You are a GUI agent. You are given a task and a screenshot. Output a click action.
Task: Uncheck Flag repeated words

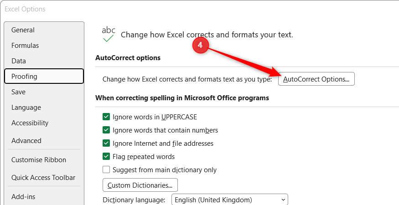coord(106,156)
